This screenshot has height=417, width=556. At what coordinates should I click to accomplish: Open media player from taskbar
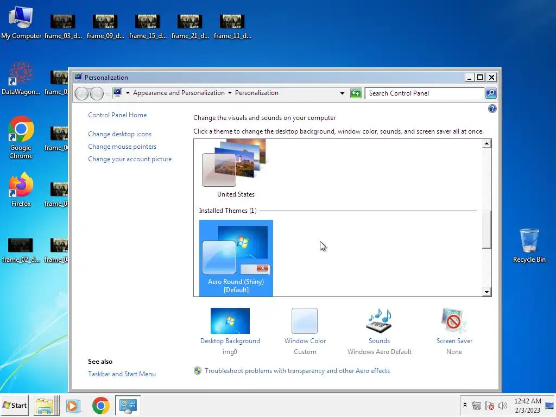click(x=73, y=406)
